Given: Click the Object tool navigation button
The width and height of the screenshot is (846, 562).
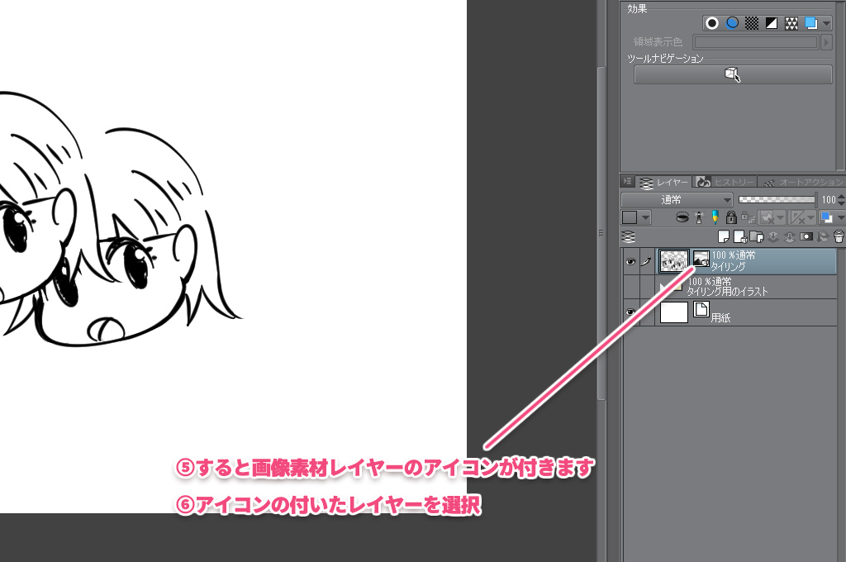Looking at the screenshot, I should tap(732, 75).
